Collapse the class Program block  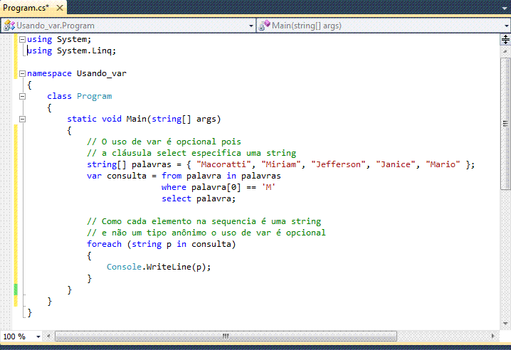(x=22, y=96)
